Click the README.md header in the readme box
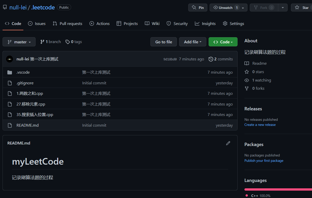This screenshot has width=312, height=198. 19,143
